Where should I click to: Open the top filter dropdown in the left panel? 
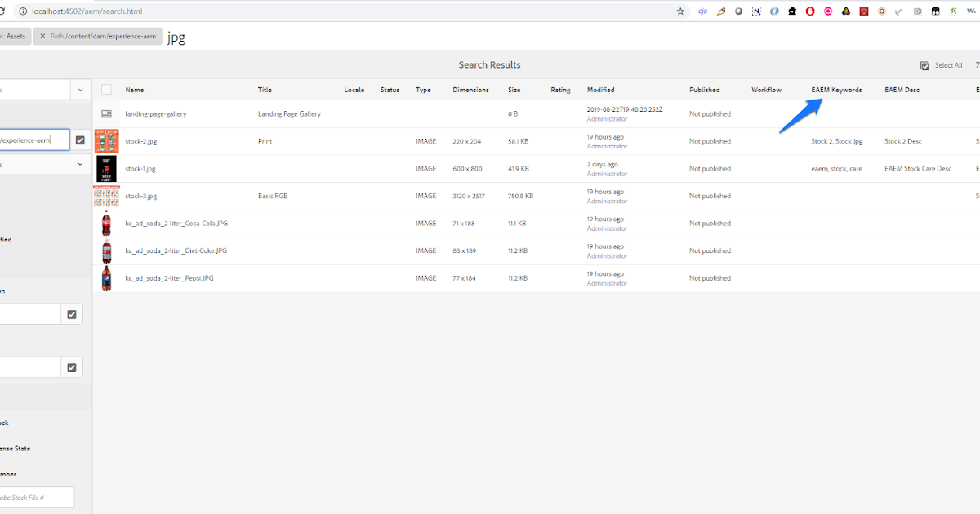79,89
